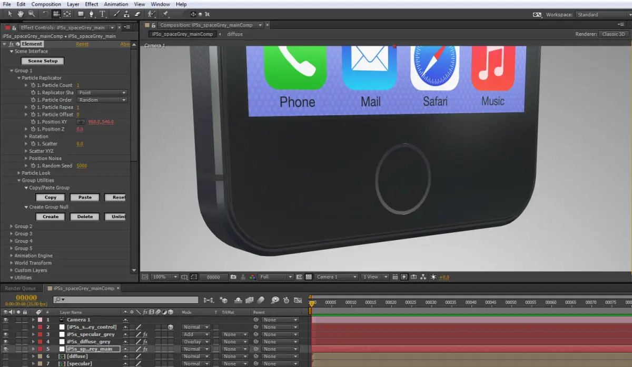632x367 pixels.
Task: Open the Effect menu
Action: point(92,4)
